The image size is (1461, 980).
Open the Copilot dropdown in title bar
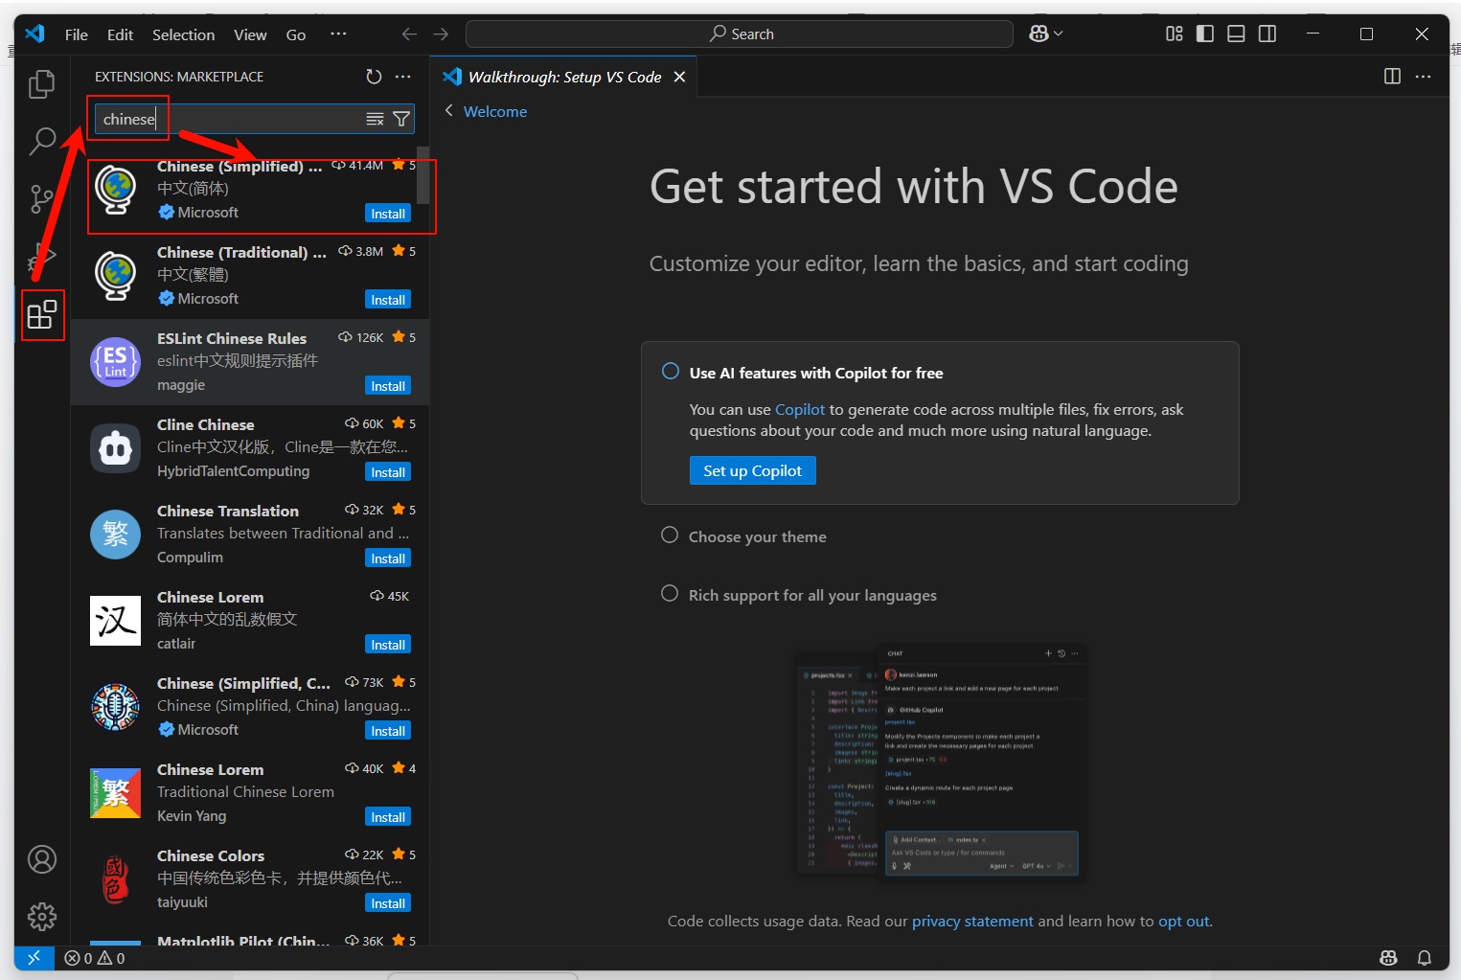point(1044,34)
